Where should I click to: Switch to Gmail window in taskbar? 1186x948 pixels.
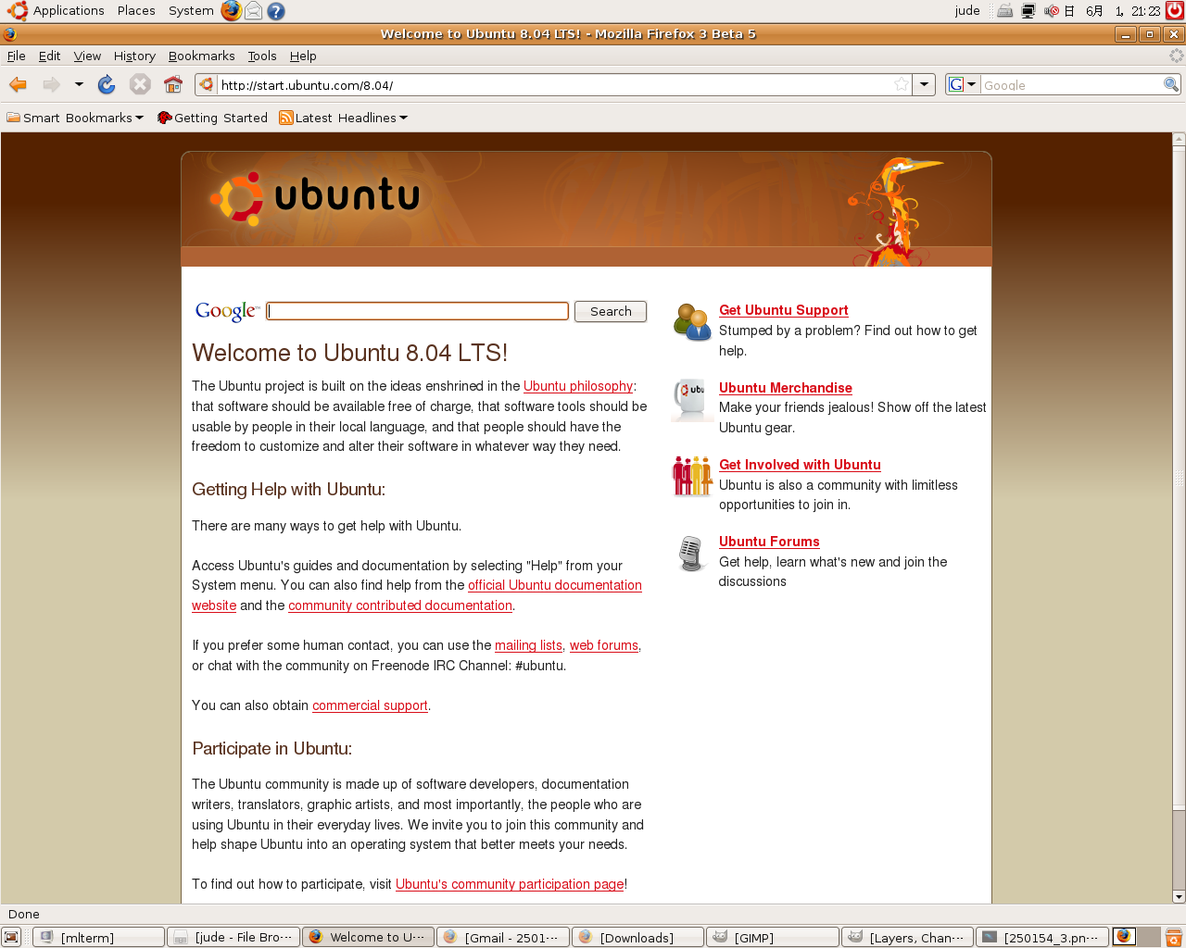click(503, 937)
